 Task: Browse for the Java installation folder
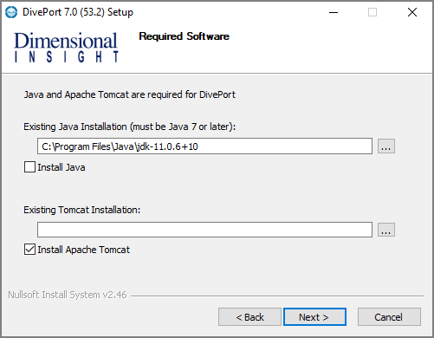(x=386, y=146)
